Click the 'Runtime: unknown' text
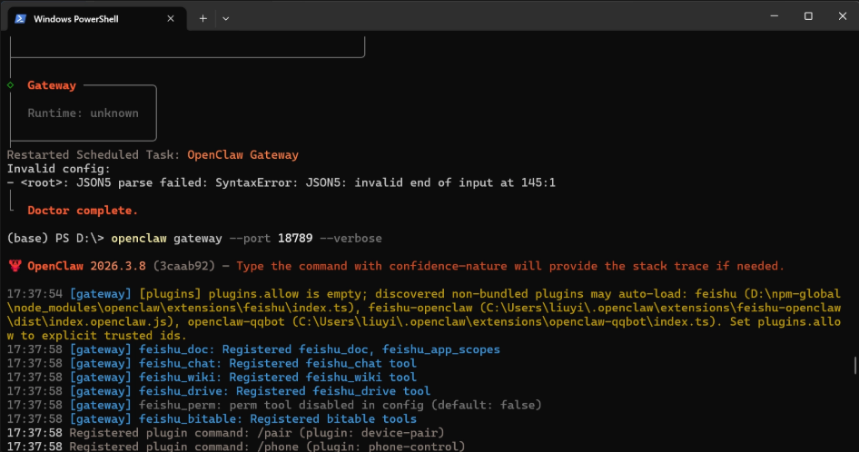Viewport: 859px width, 452px height. [x=83, y=113]
